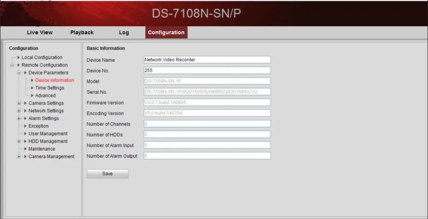This screenshot has width=428, height=219.
Task: Click the Device No. input field
Action: tap(207, 70)
